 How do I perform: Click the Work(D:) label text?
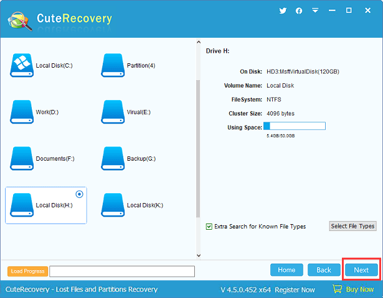47,112
